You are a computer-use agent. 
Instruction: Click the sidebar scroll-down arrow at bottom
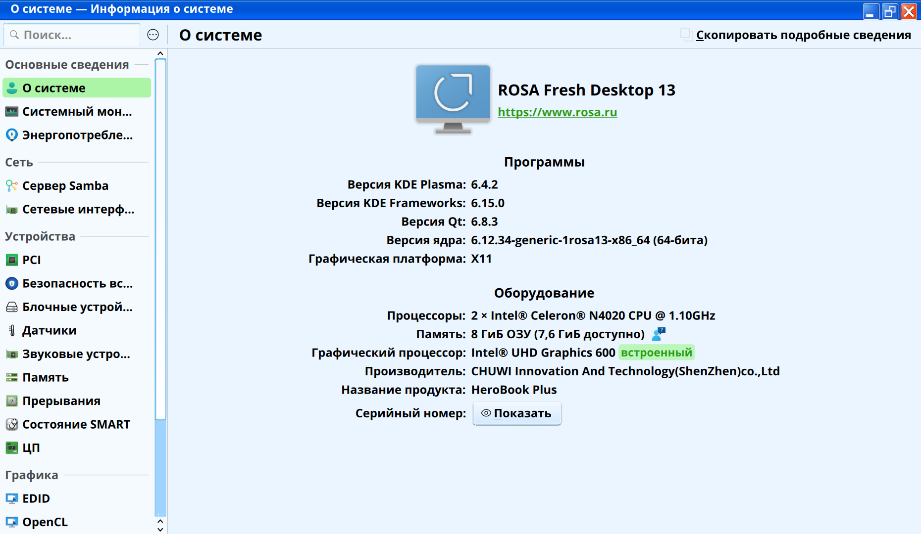(160, 530)
